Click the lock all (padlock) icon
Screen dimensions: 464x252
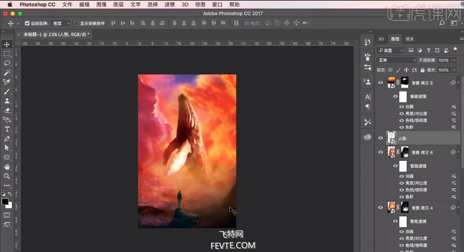pyautogui.click(x=423, y=70)
